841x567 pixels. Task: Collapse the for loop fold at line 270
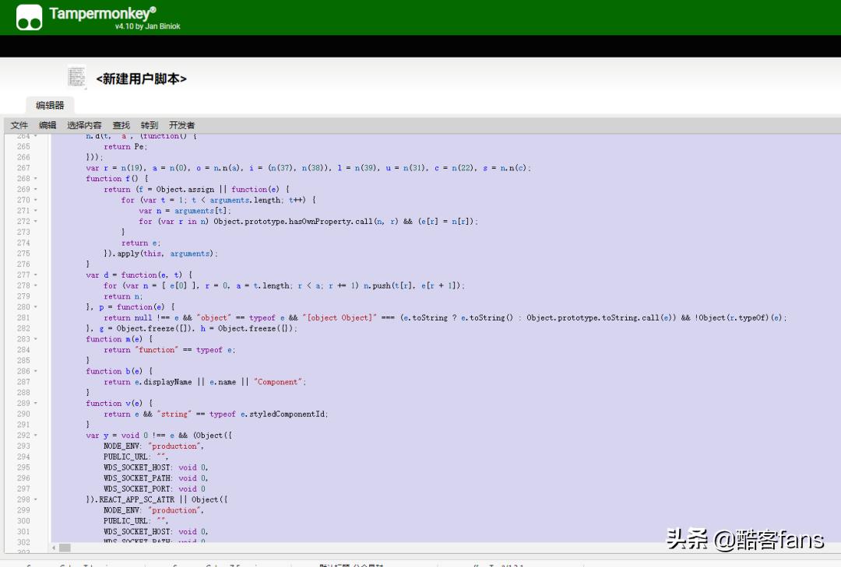pos(36,200)
